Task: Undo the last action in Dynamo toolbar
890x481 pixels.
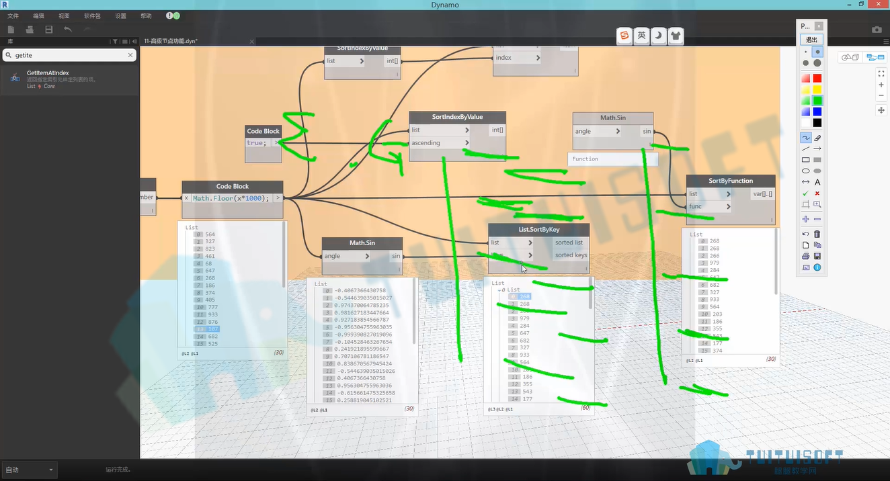Action: coord(68,30)
